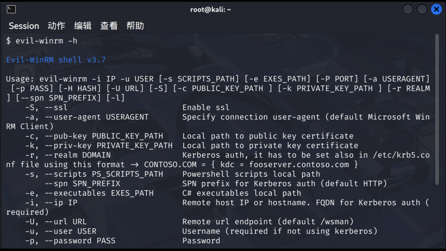Click the '--user-agent USERAGENT' option text

click(97, 117)
